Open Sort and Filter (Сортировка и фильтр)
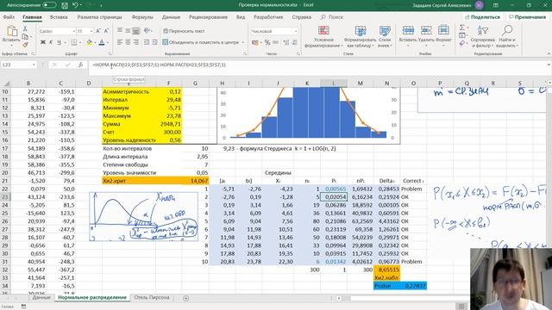The image size is (552, 310). pos(482,36)
